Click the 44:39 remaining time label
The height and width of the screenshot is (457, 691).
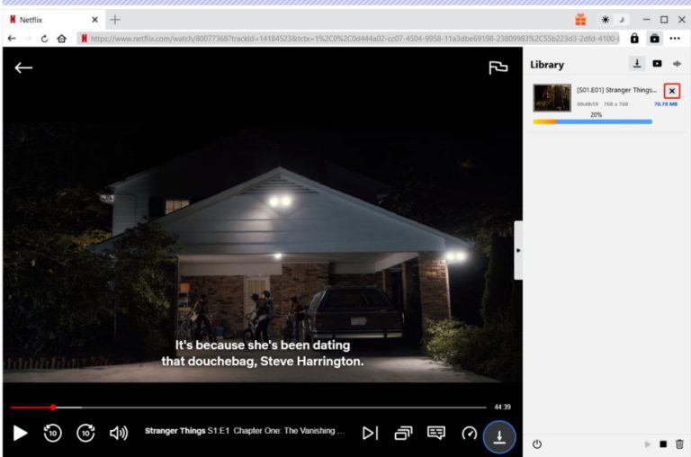pyautogui.click(x=502, y=407)
